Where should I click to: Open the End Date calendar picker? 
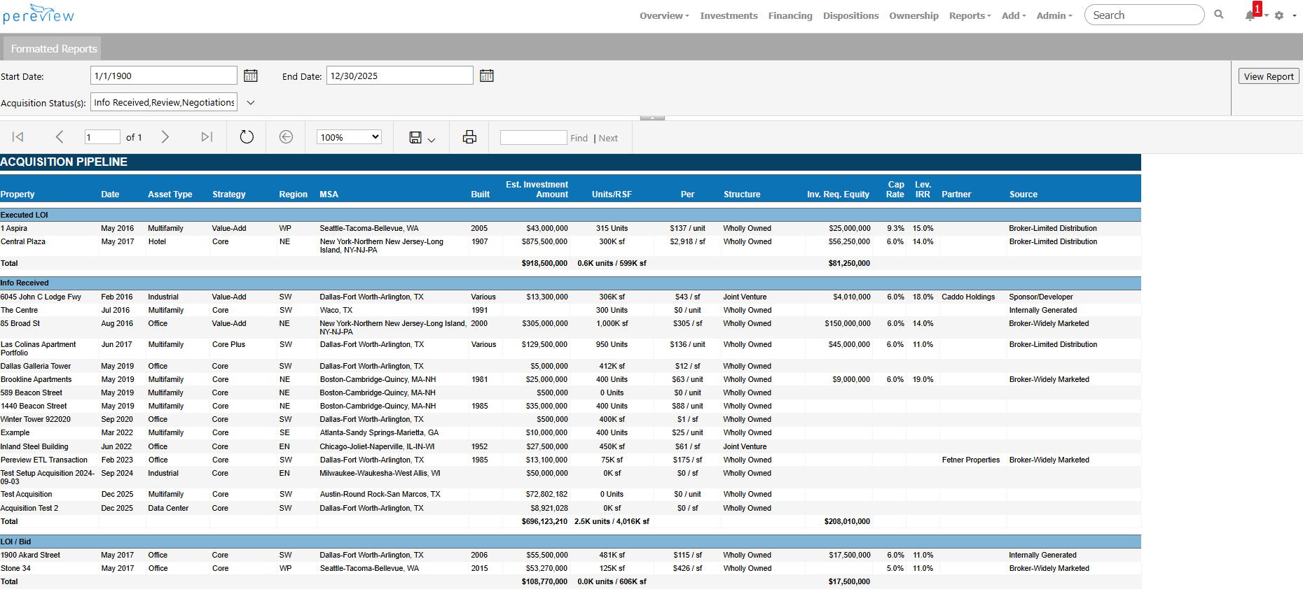pyautogui.click(x=487, y=76)
